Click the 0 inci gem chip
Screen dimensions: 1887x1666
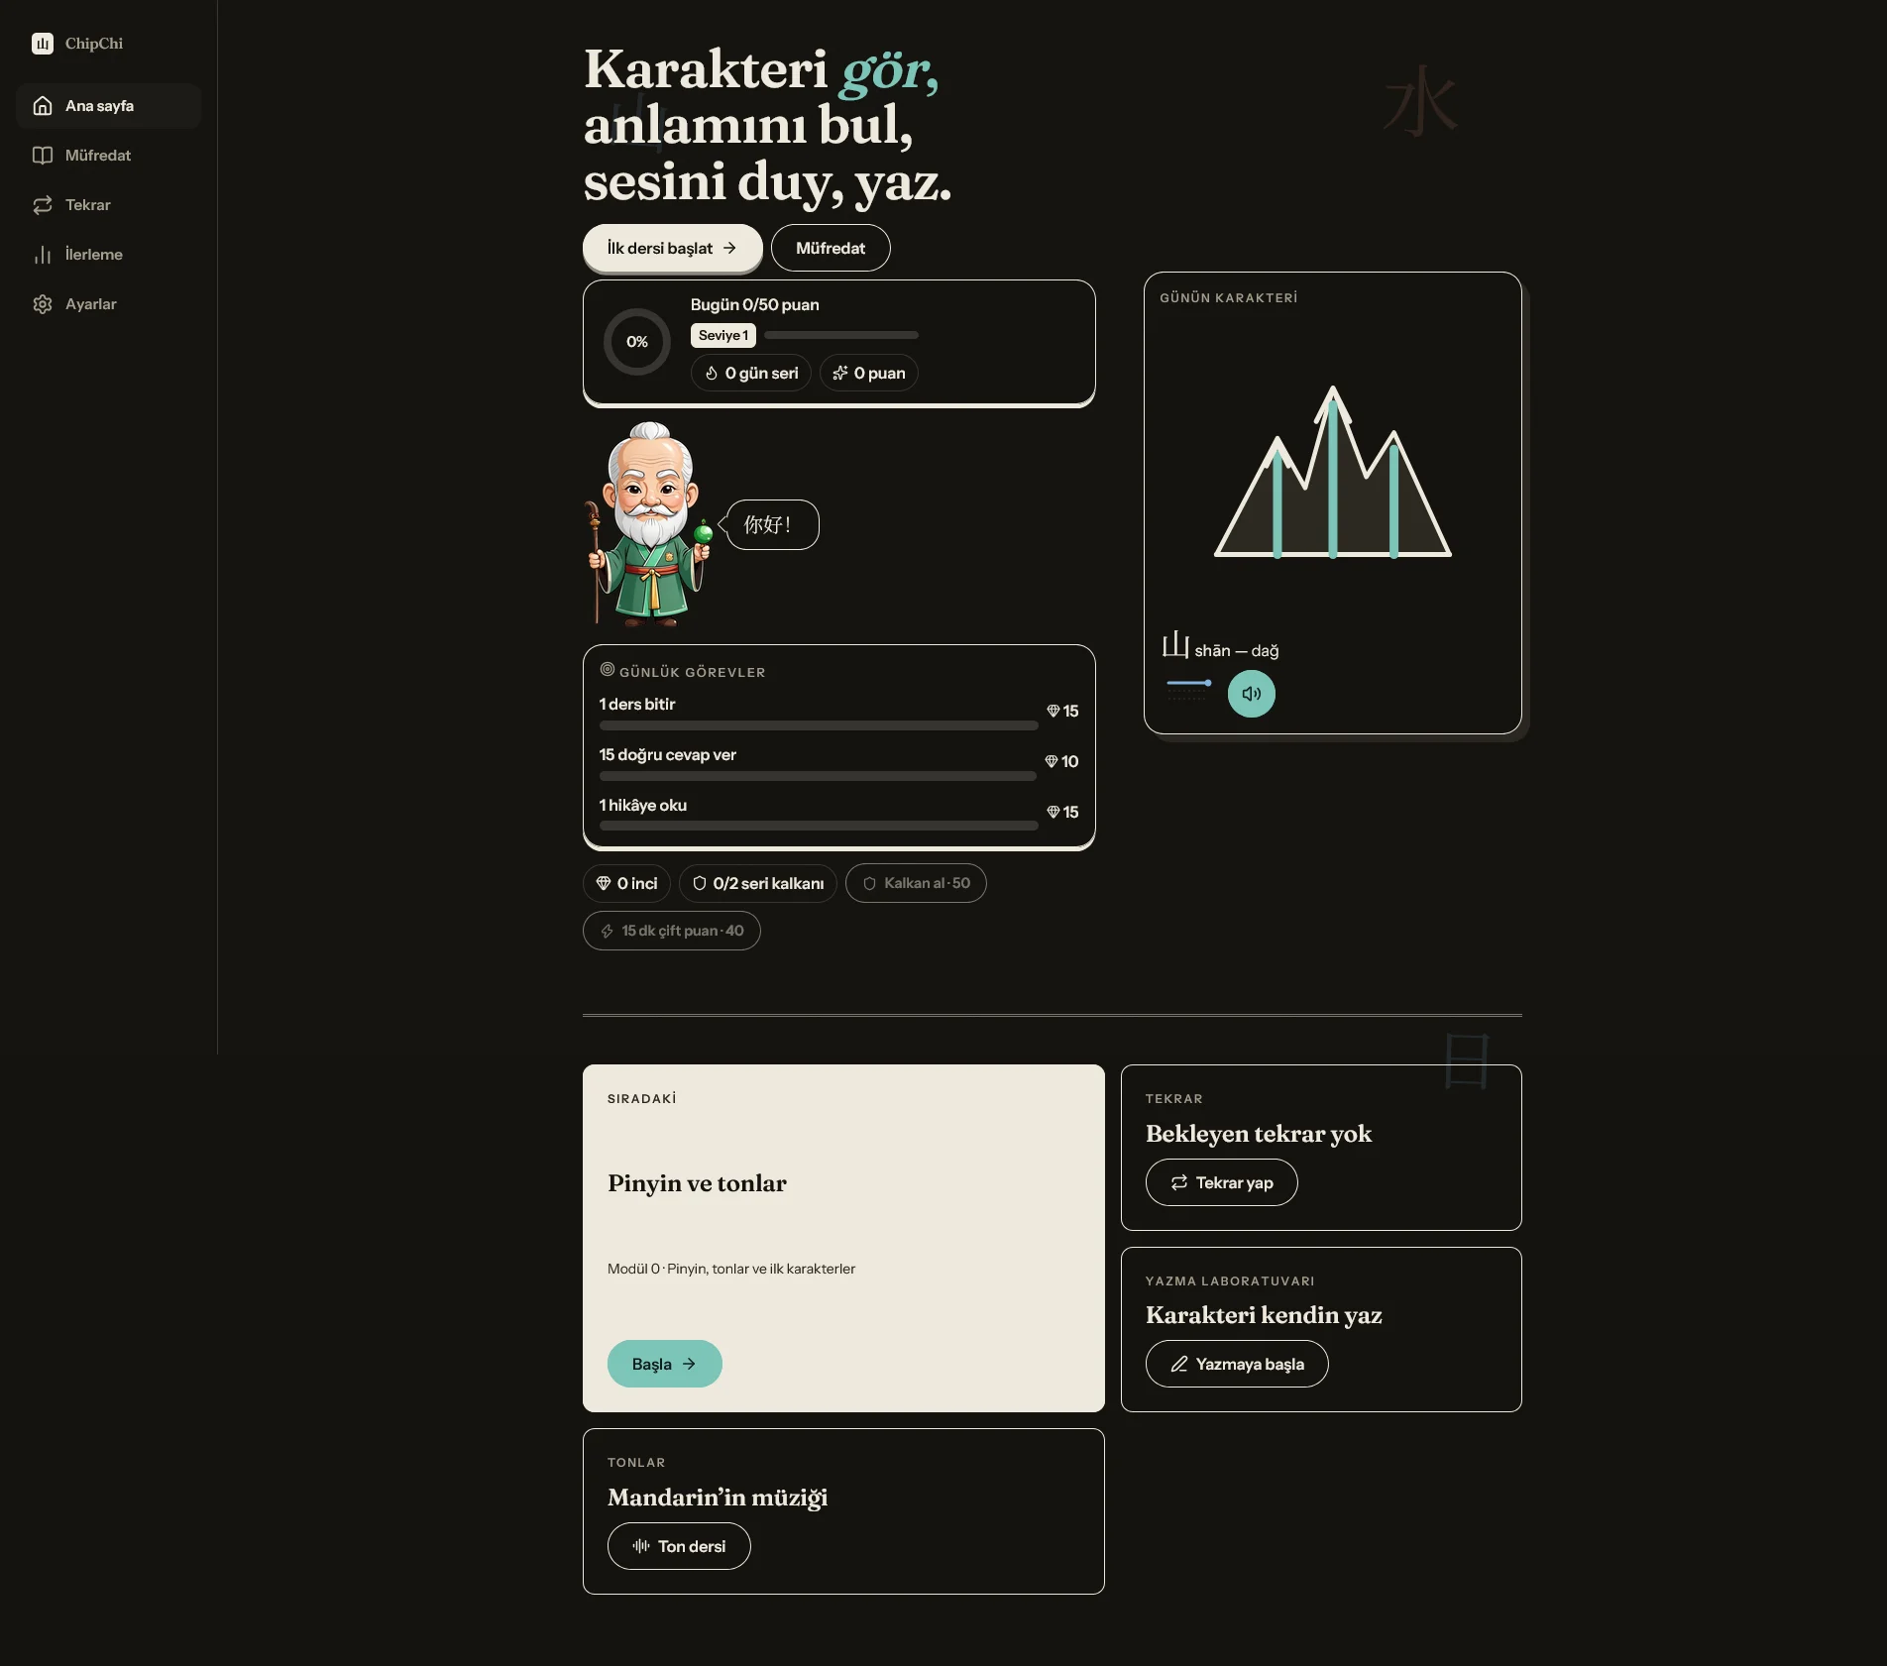(x=626, y=883)
